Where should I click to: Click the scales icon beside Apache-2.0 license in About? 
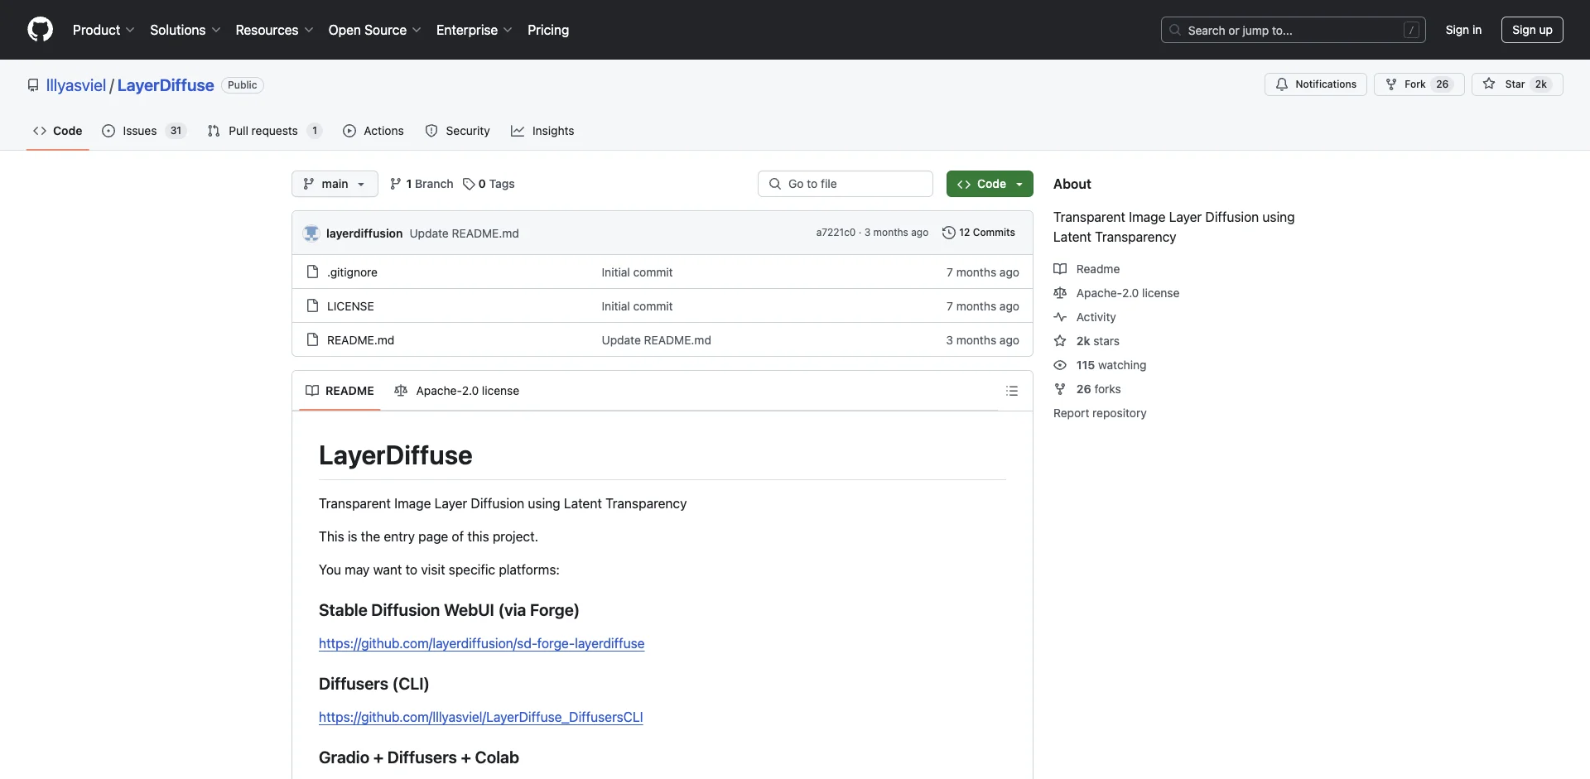[x=1060, y=293]
